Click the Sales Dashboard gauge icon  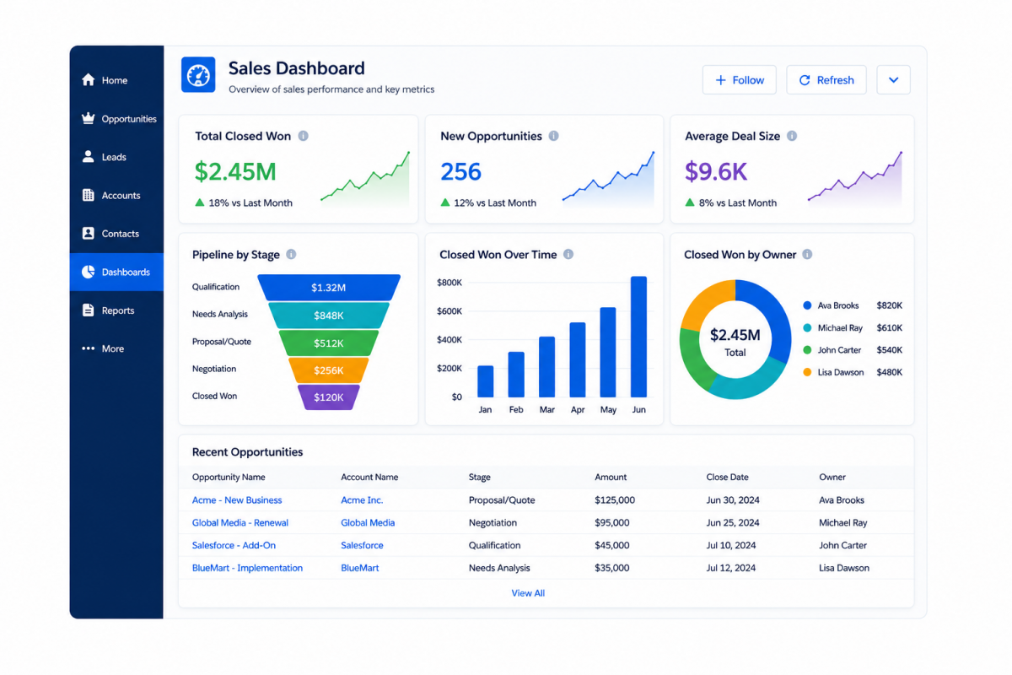coord(199,74)
